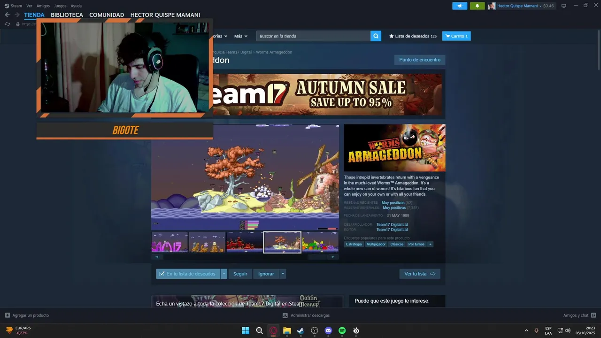Click the Seguir button

tap(240, 274)
